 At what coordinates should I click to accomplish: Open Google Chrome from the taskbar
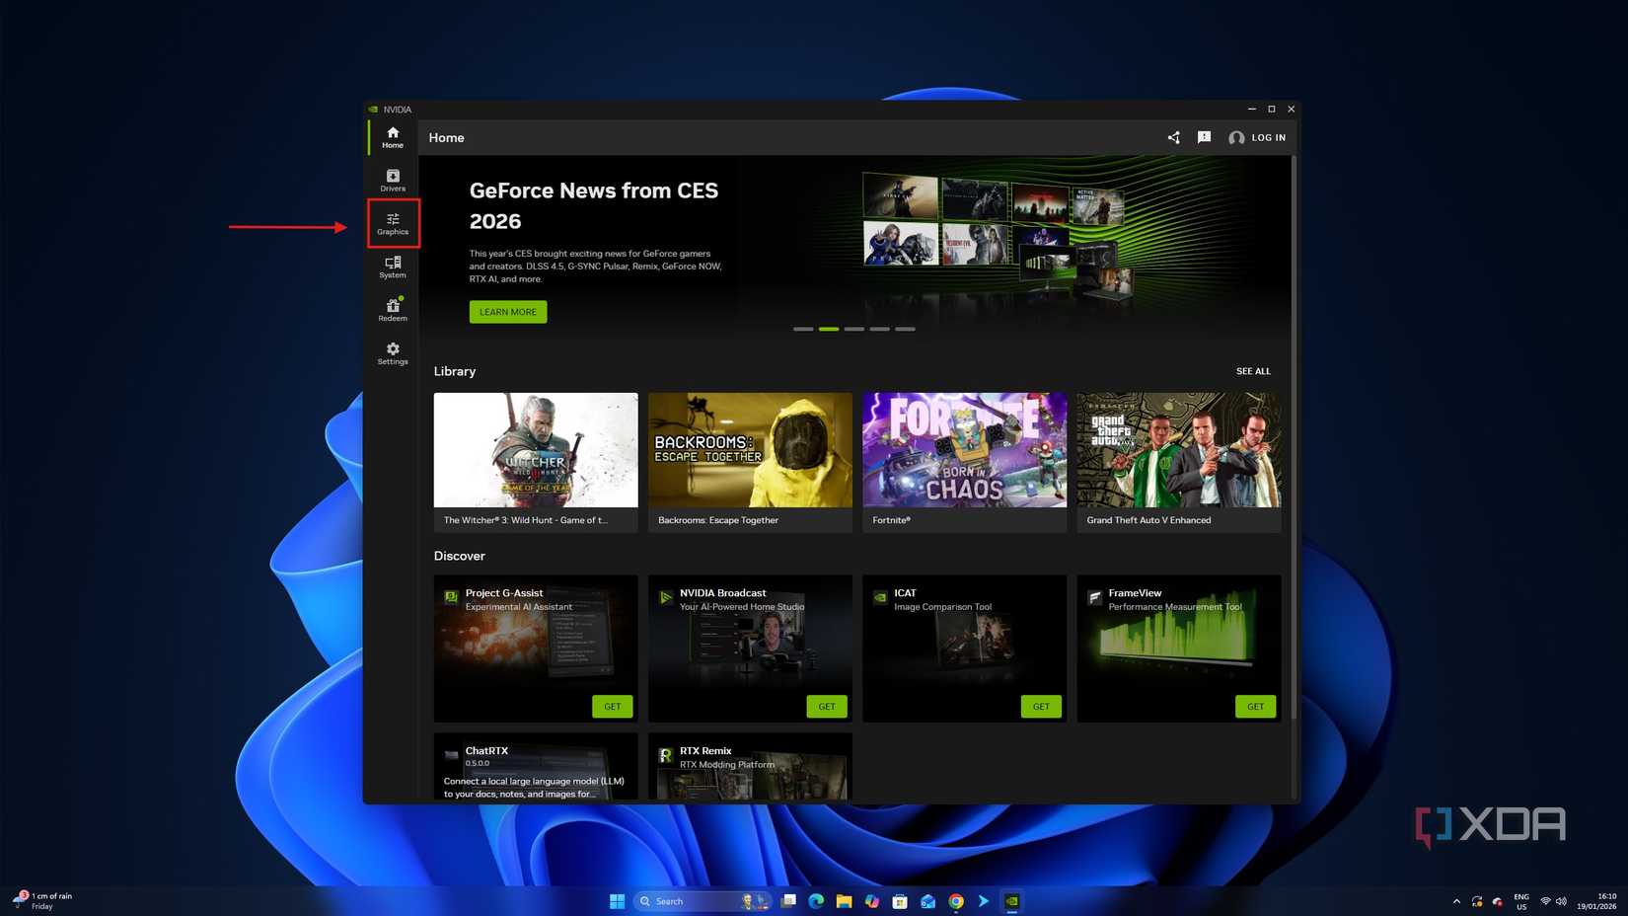click(955, 901)
